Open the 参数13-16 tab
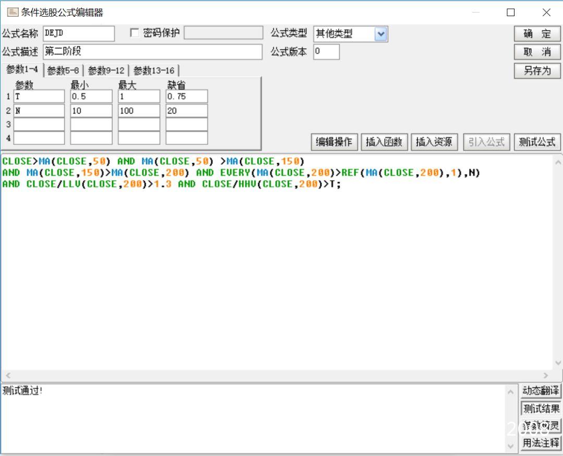 [x=154, y=70]
